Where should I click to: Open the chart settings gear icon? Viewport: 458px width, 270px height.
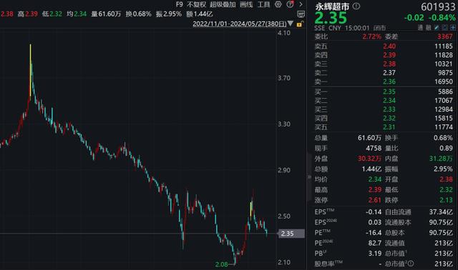(x=278, y=4)
